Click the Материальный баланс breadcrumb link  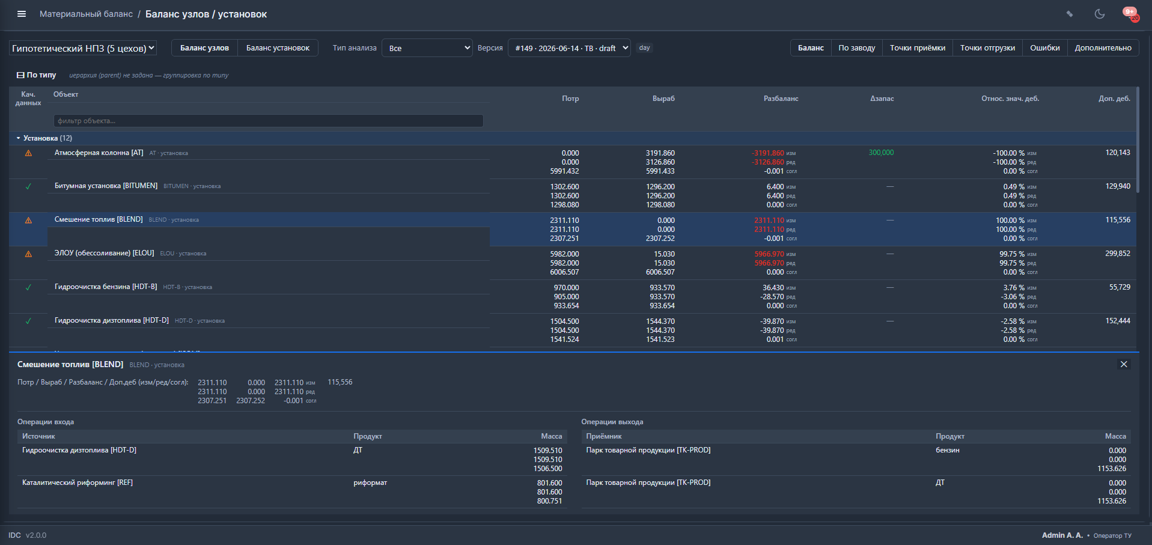tap(86, 14)
